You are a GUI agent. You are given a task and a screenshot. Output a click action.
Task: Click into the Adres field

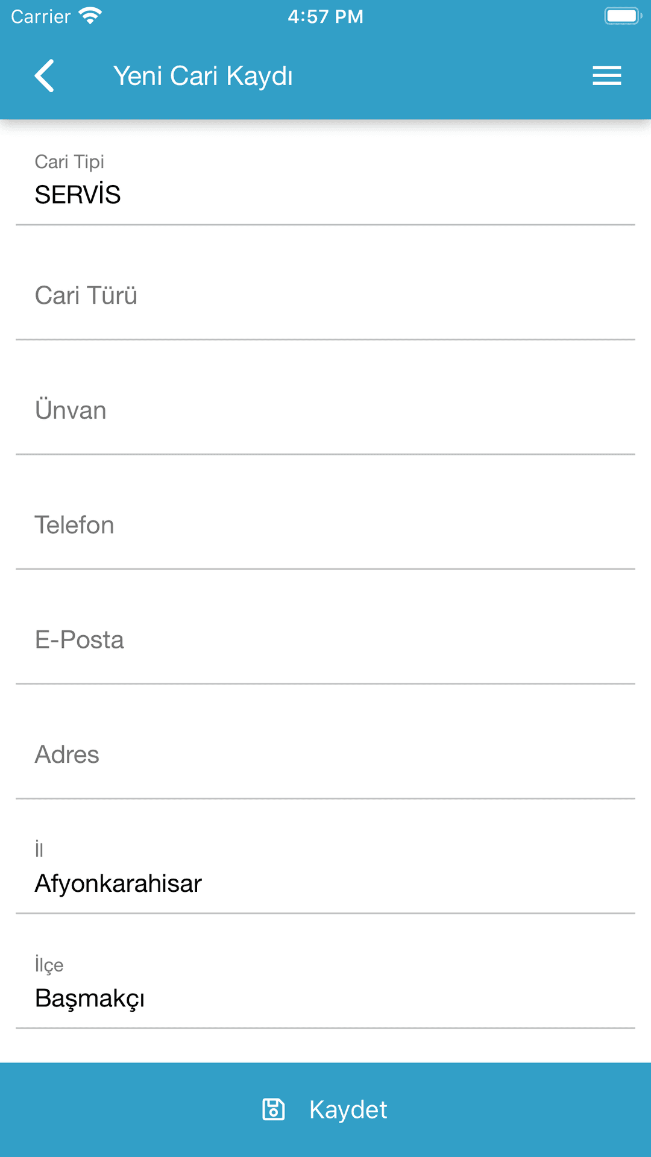point(325,754)
